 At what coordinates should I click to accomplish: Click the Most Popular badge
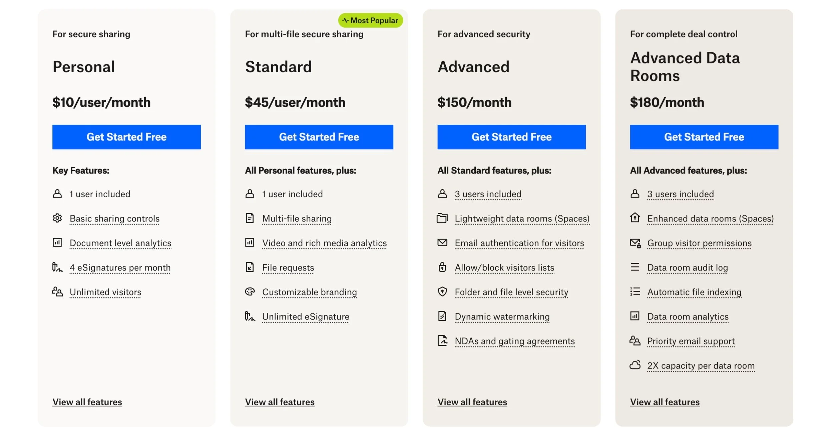click(x=370, y=20)
